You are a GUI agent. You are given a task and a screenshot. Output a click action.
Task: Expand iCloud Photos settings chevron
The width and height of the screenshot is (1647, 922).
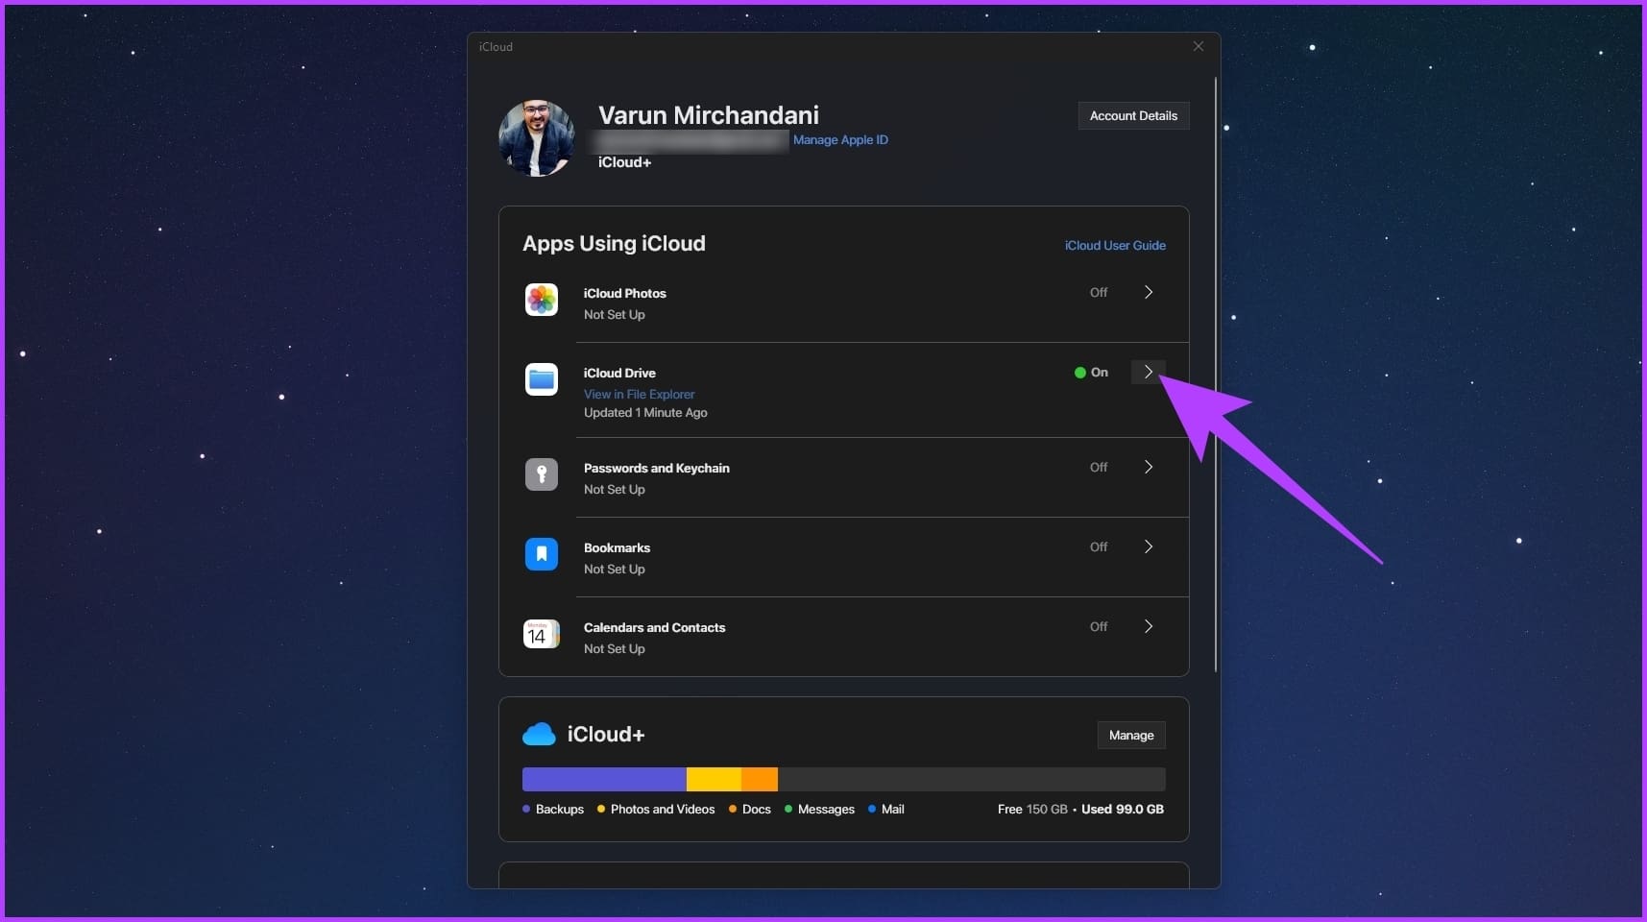coord(1149,292)
